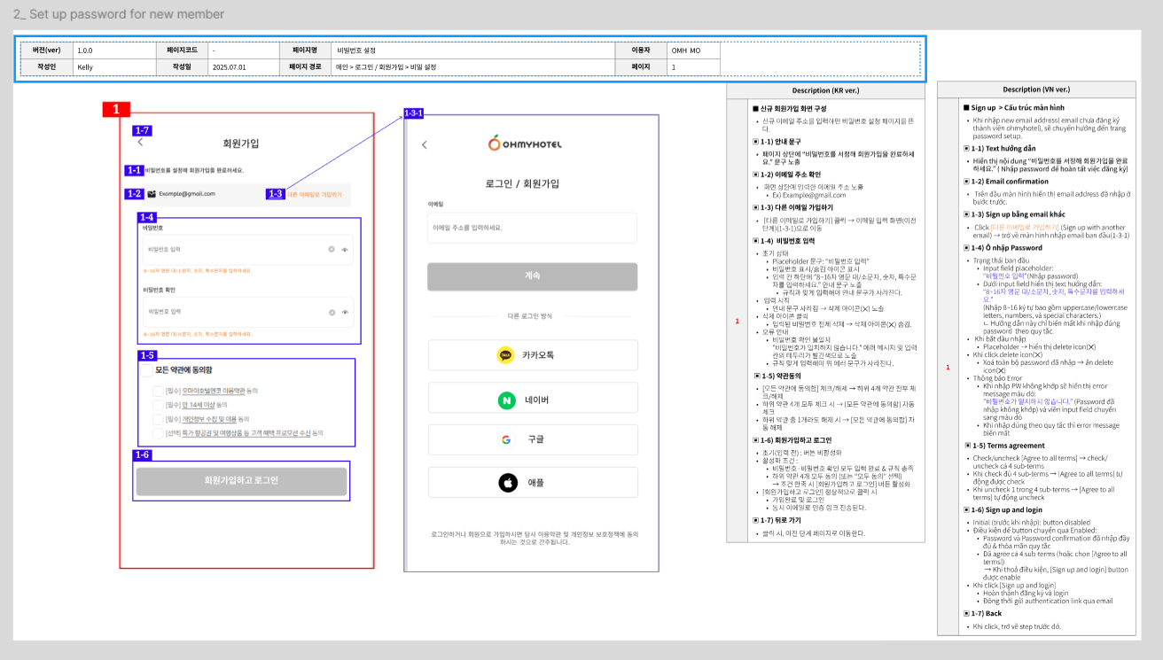Screen dimensions: 1163x660
Task: Check the 모든 약관에 동의함 checkbox
Action: [x=146, y=370]
